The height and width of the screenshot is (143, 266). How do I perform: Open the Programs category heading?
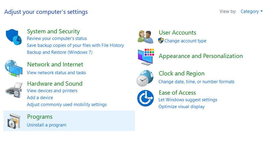pos(40,117)
